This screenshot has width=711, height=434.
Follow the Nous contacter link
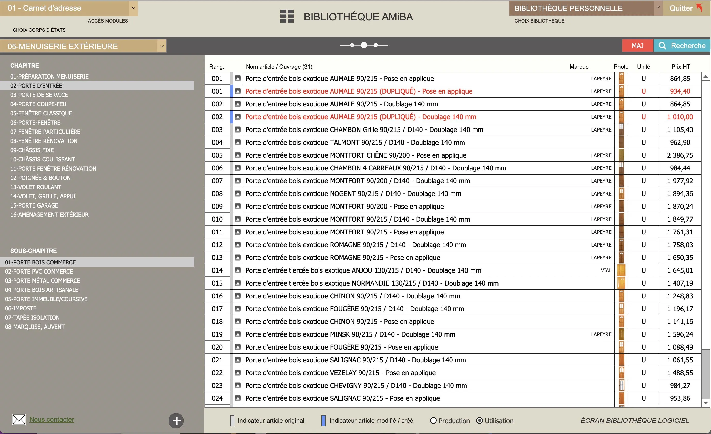[x=52, y=419]
